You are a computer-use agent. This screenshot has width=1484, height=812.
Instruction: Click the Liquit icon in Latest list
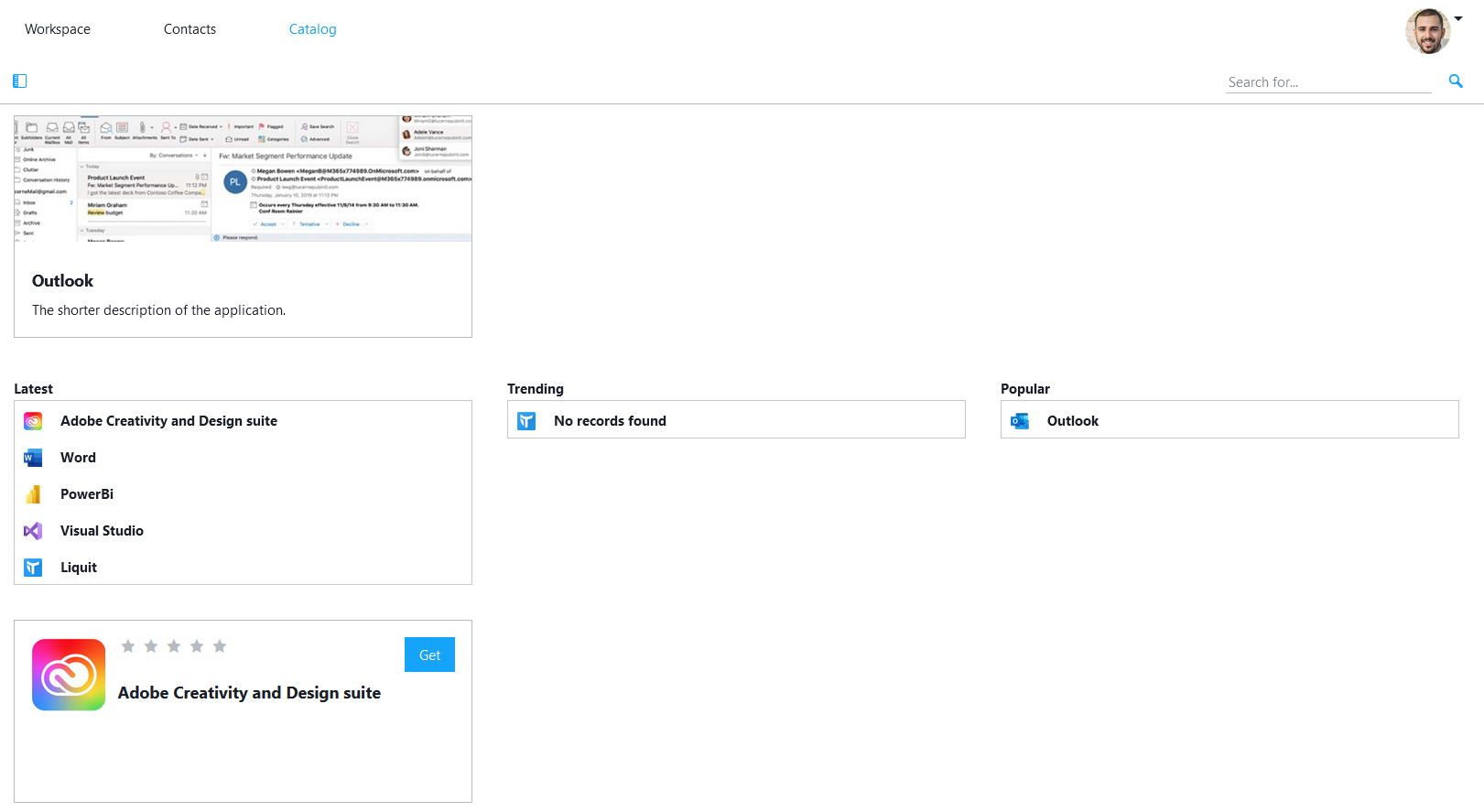33,568
